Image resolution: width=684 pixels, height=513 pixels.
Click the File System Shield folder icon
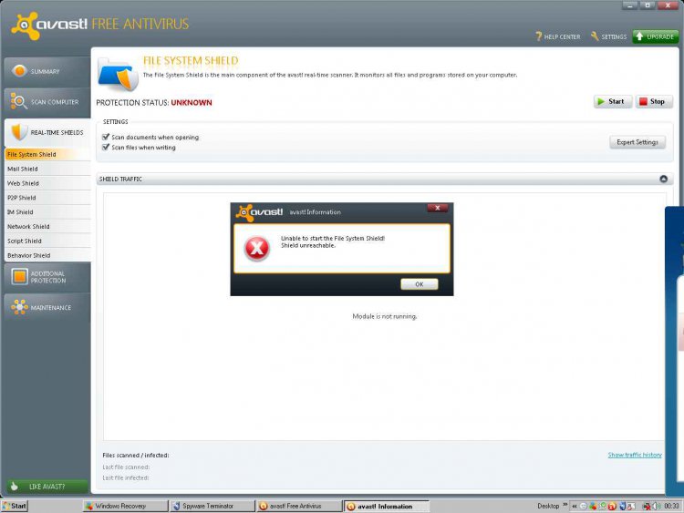pyautogui.click(x=117, y=74)
